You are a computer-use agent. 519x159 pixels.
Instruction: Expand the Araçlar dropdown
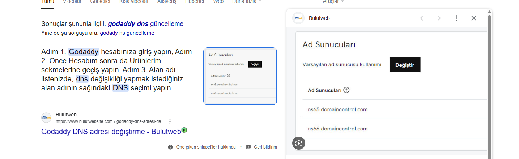333,2
